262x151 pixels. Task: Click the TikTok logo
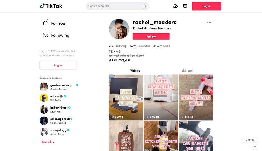51,6
